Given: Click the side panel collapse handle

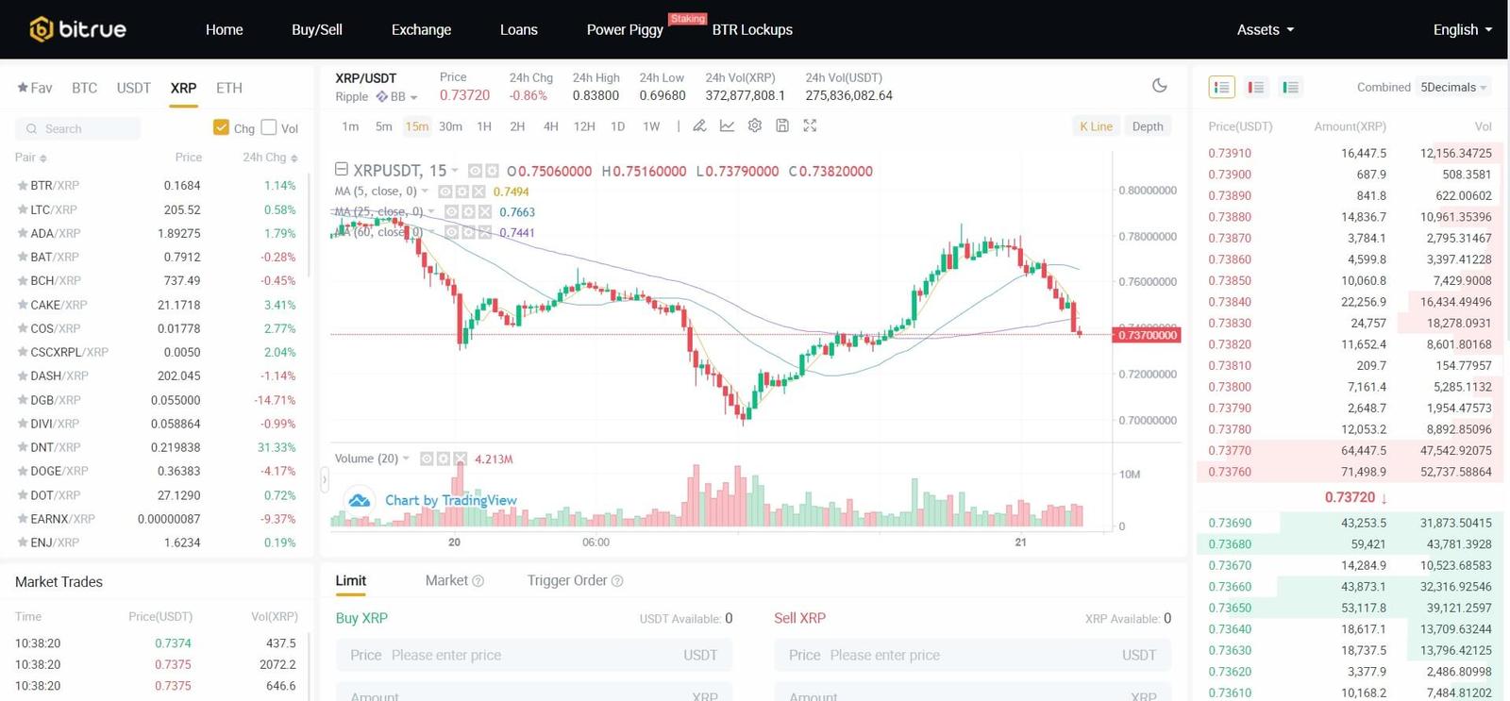Looking at the screenshot, I should point(325,479).
